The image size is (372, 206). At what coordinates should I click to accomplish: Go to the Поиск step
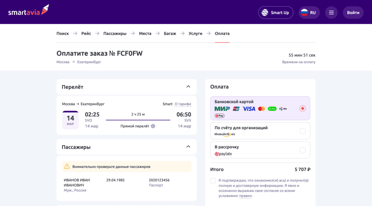tap(62, 34)
